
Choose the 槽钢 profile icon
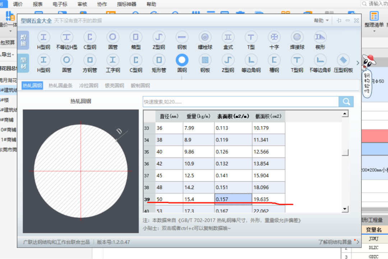tap(274, 60)
